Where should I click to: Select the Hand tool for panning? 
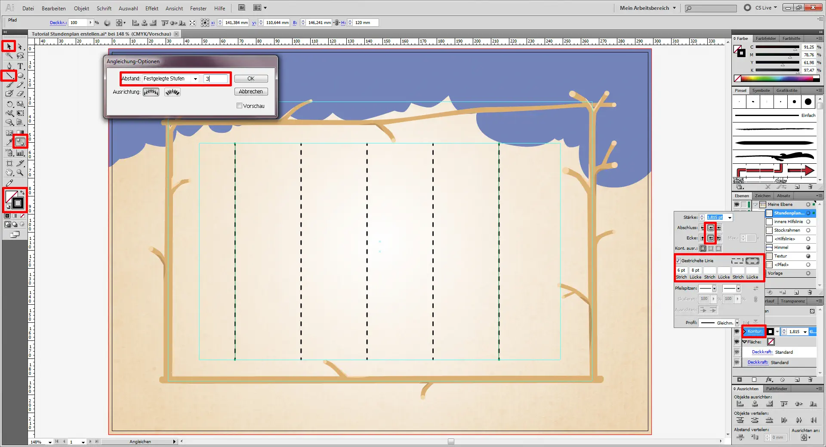(x=9, y=171)
